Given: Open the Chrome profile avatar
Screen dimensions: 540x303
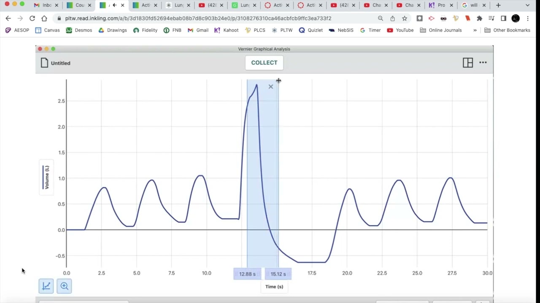Looking at the screenshot, I should click(516, 19).
